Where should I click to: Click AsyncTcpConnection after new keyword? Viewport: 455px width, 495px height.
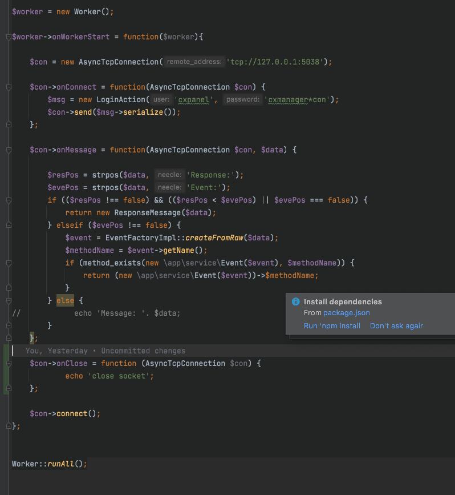(x=119, y=62)
